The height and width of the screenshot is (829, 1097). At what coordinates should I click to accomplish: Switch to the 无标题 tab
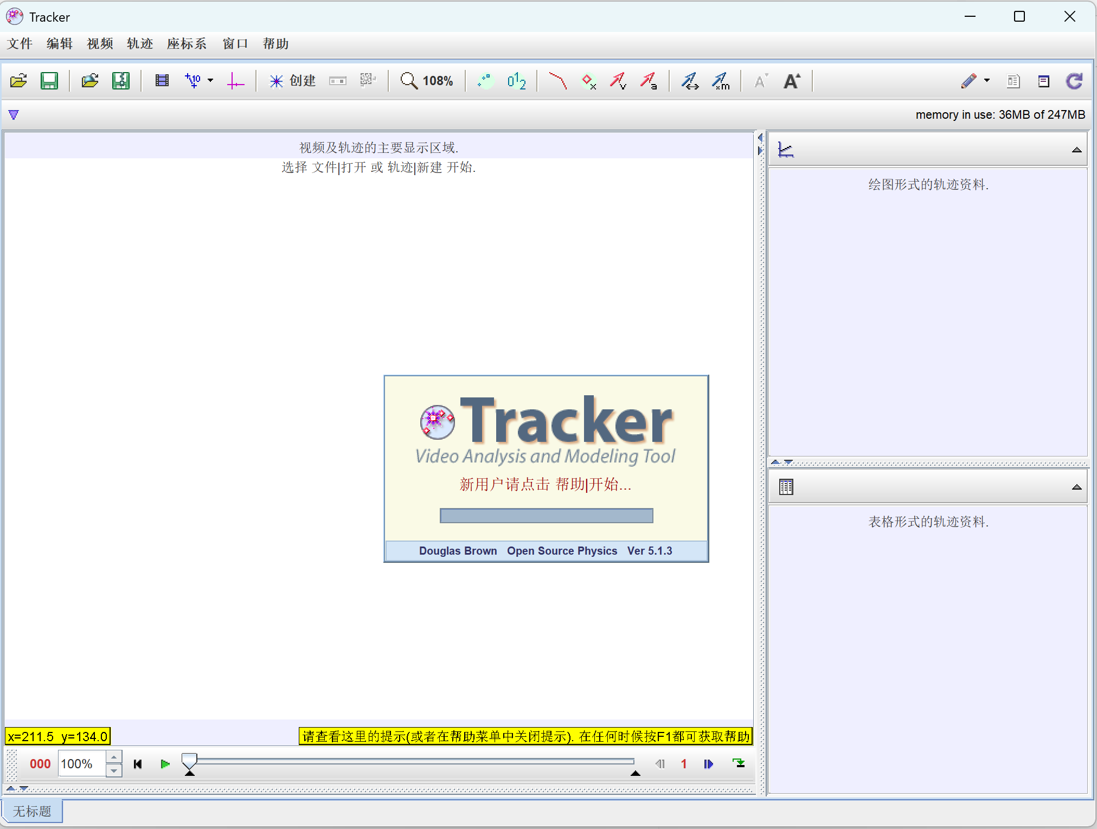pos(32,811)
